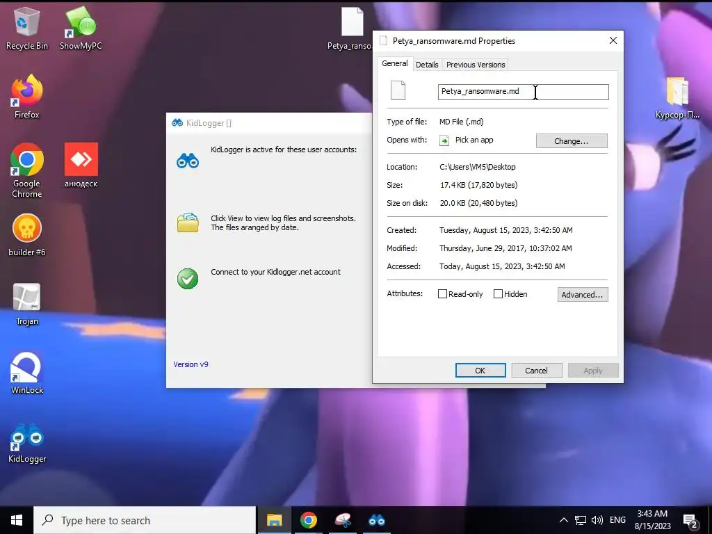Click File Explorer in the taskbar

point(274,520)
